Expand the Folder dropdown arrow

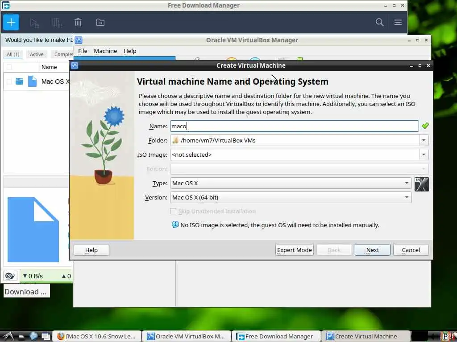tap(424, 140)
